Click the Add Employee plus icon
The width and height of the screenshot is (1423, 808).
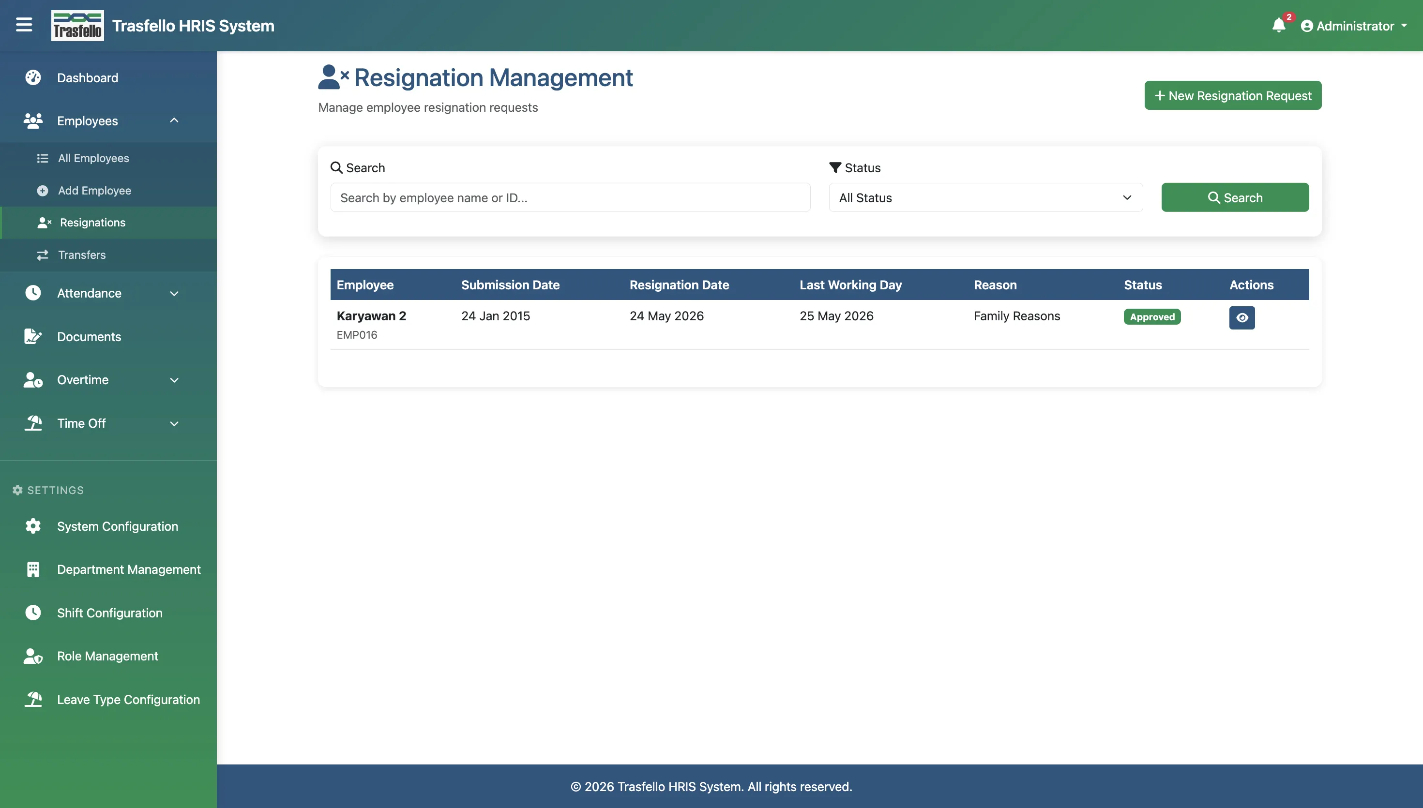click(x=43, y=190)
